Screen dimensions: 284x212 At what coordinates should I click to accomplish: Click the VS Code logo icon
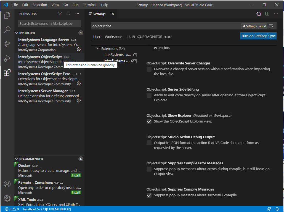click(6, 5)
